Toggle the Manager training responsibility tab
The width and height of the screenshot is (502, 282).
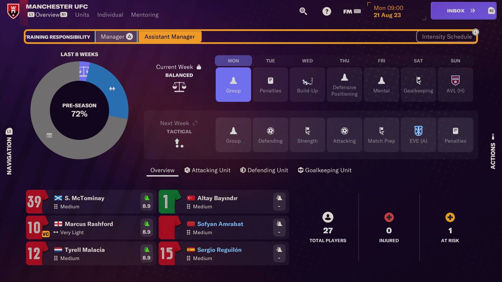[x=116, y=37]
